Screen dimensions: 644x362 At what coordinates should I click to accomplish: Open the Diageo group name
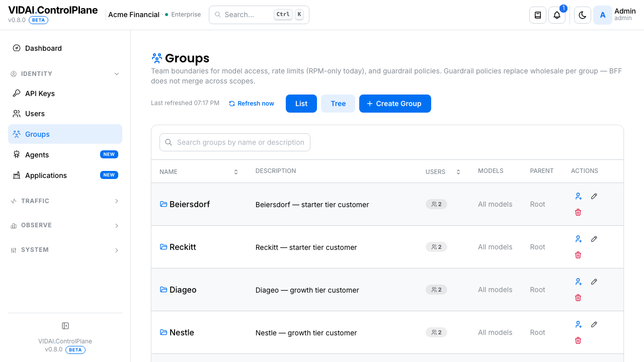pos(183,290)
